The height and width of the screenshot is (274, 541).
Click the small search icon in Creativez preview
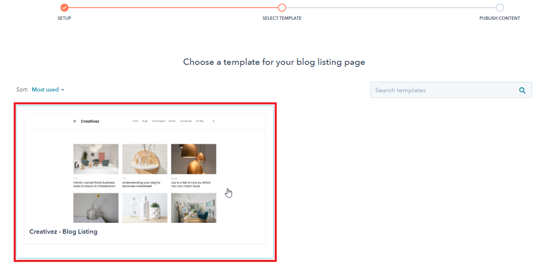213,121
